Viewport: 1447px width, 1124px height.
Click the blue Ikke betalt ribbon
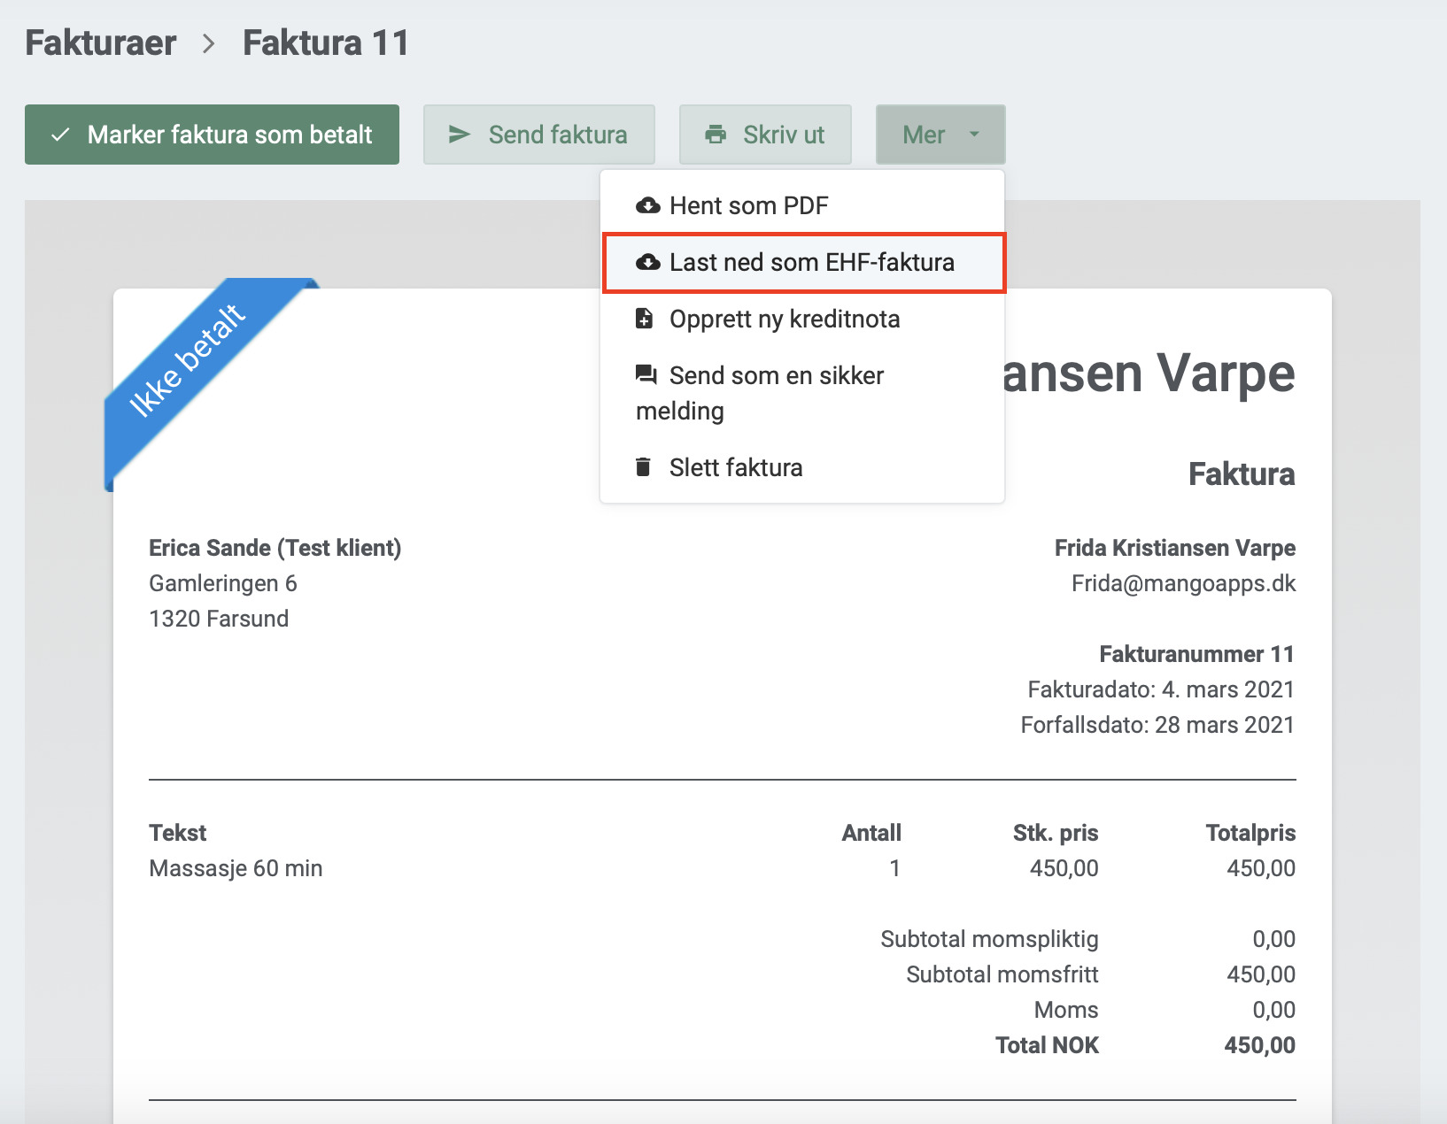coord(188,360)
